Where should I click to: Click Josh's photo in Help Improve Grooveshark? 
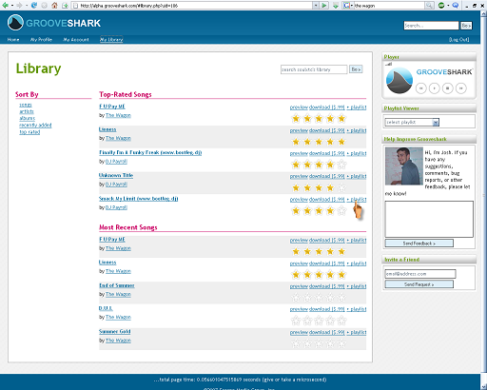pos(403,166)
